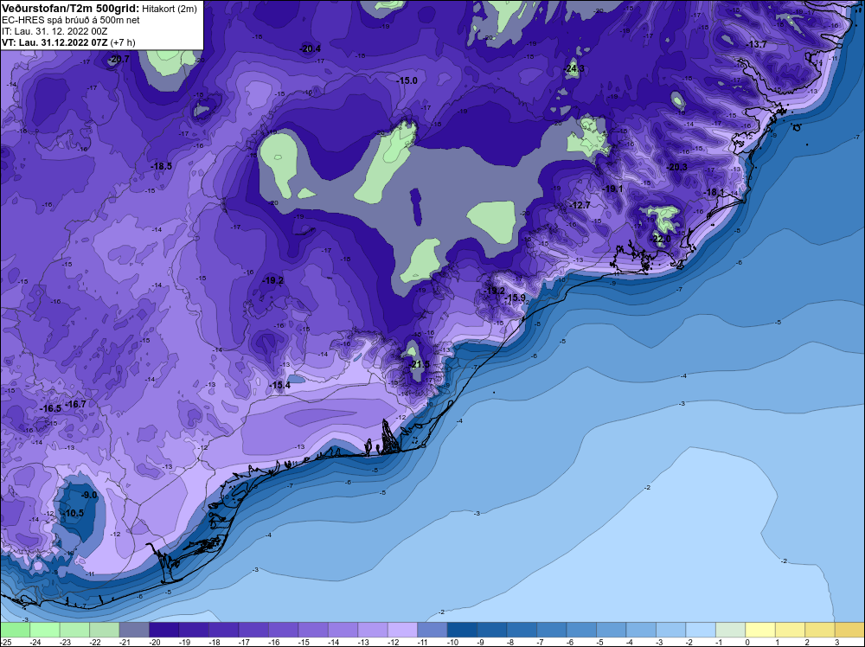Image resolution: width=865 pixels, height=647 pixels.
Task: Select the dark purple legend swatch labeled -20
Action: pyautogui.click(x=163, y=630)
